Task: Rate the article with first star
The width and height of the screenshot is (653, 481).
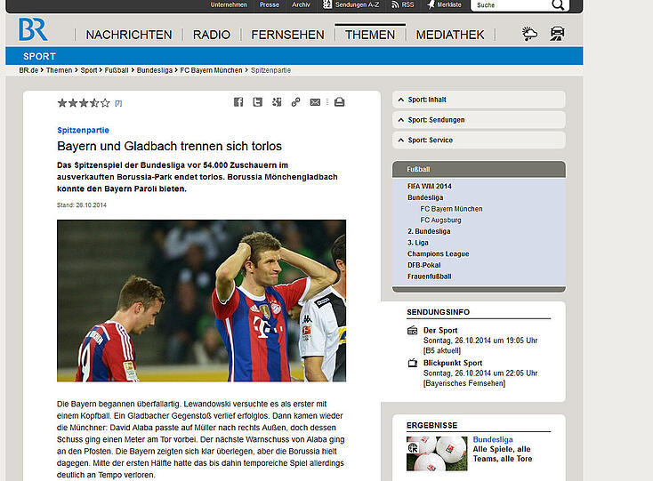Action: click(62, 103)
